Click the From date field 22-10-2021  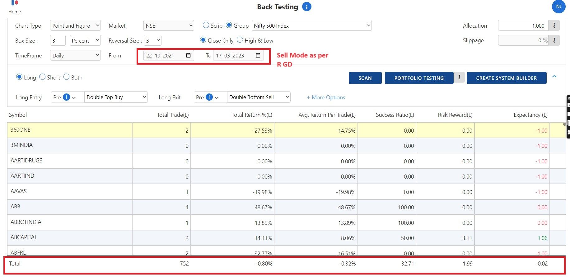169,56
